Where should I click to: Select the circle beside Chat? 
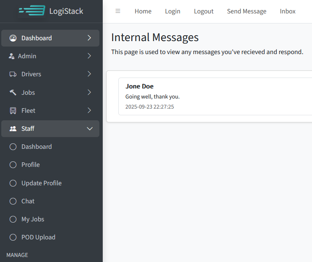tap(13, 201)
